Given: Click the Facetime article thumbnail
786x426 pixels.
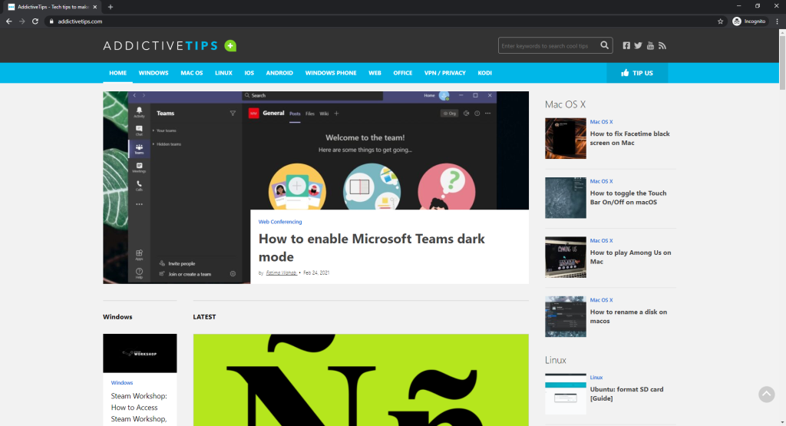Looking at the screenshot, I should 566,138.
